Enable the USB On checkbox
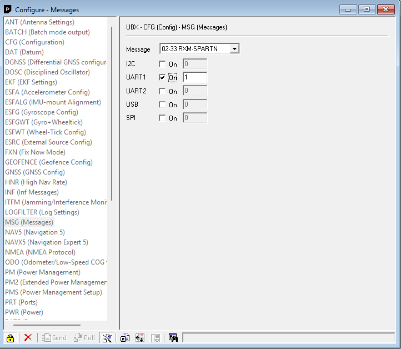The height and width of the screenshot is (349, 401). [x=162, y=104]
